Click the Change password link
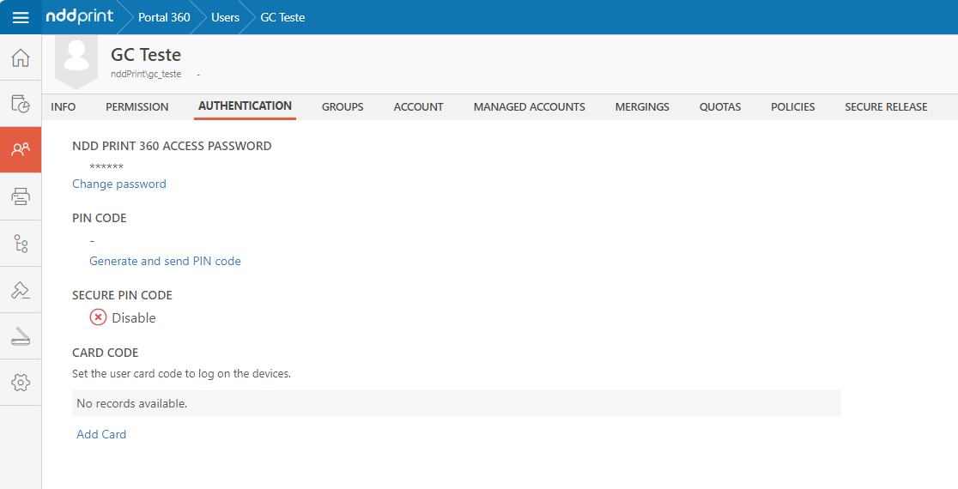This screenshot has height=489, width=958. [119, 184]
